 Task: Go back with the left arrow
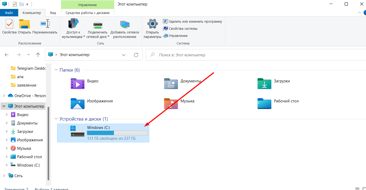(x=7, y=55)
